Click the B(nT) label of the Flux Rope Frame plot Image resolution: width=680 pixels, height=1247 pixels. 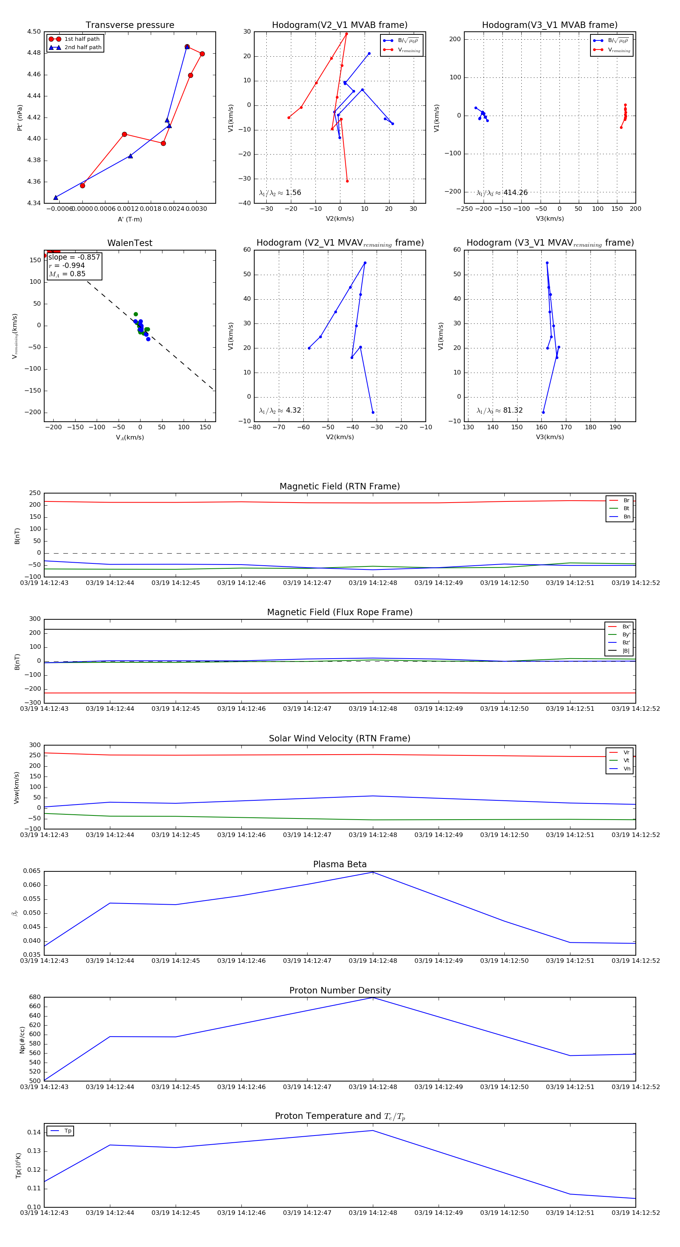(x=17, y=662)
